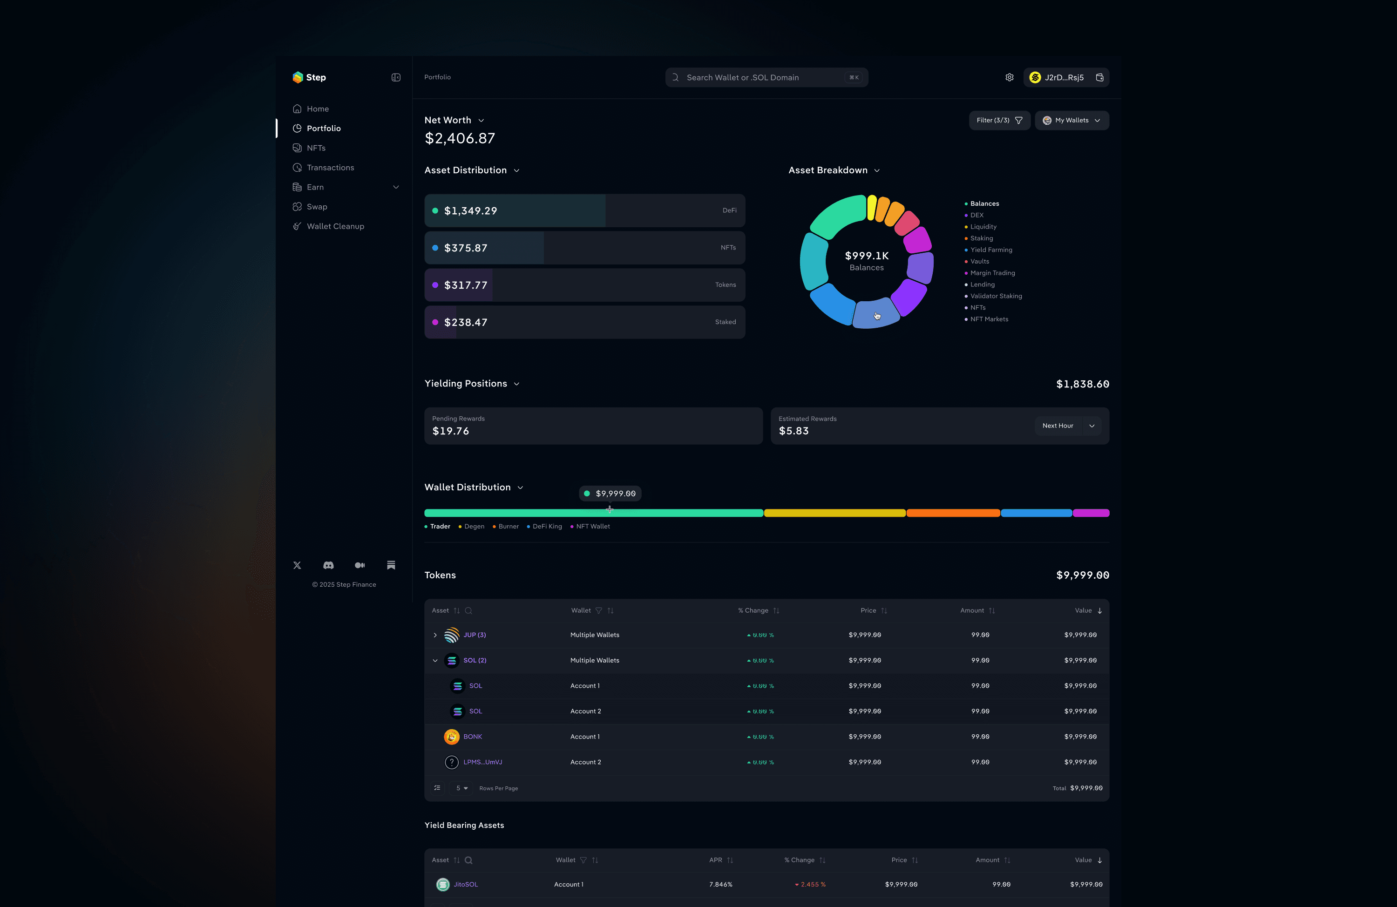Open Wallet Distribution dropdown

point(520,488)
